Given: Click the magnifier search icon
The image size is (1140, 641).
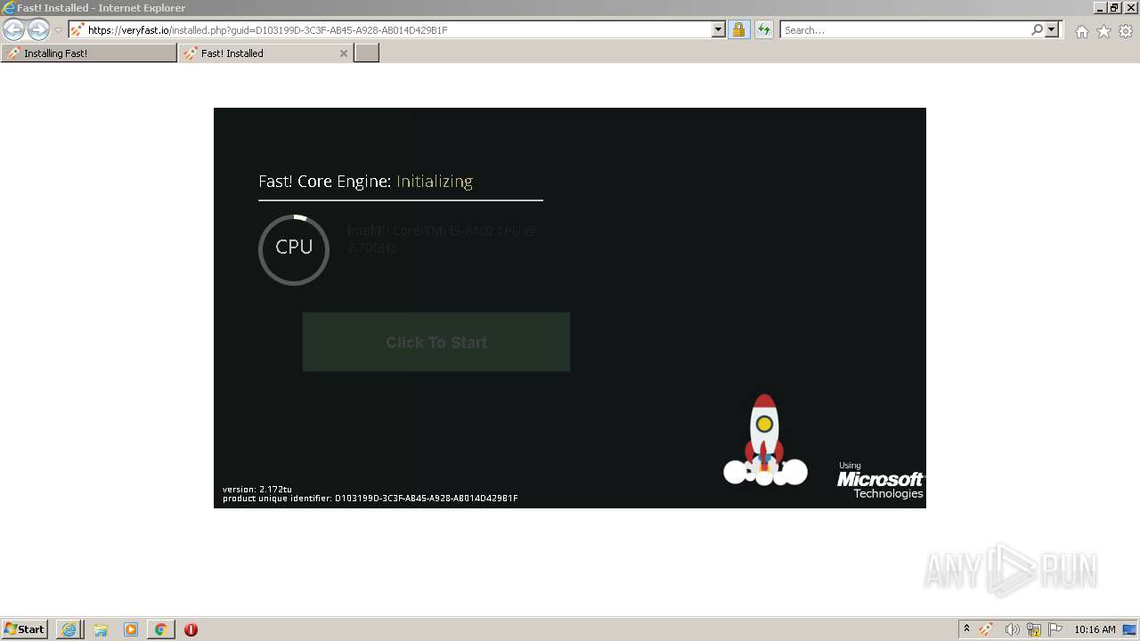Looking at the screenshot, I should (1037, 30).
